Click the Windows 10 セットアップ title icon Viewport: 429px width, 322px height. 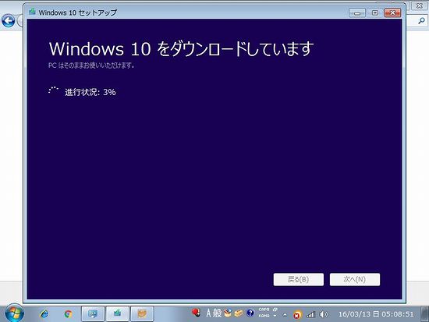tap(32, 12)
